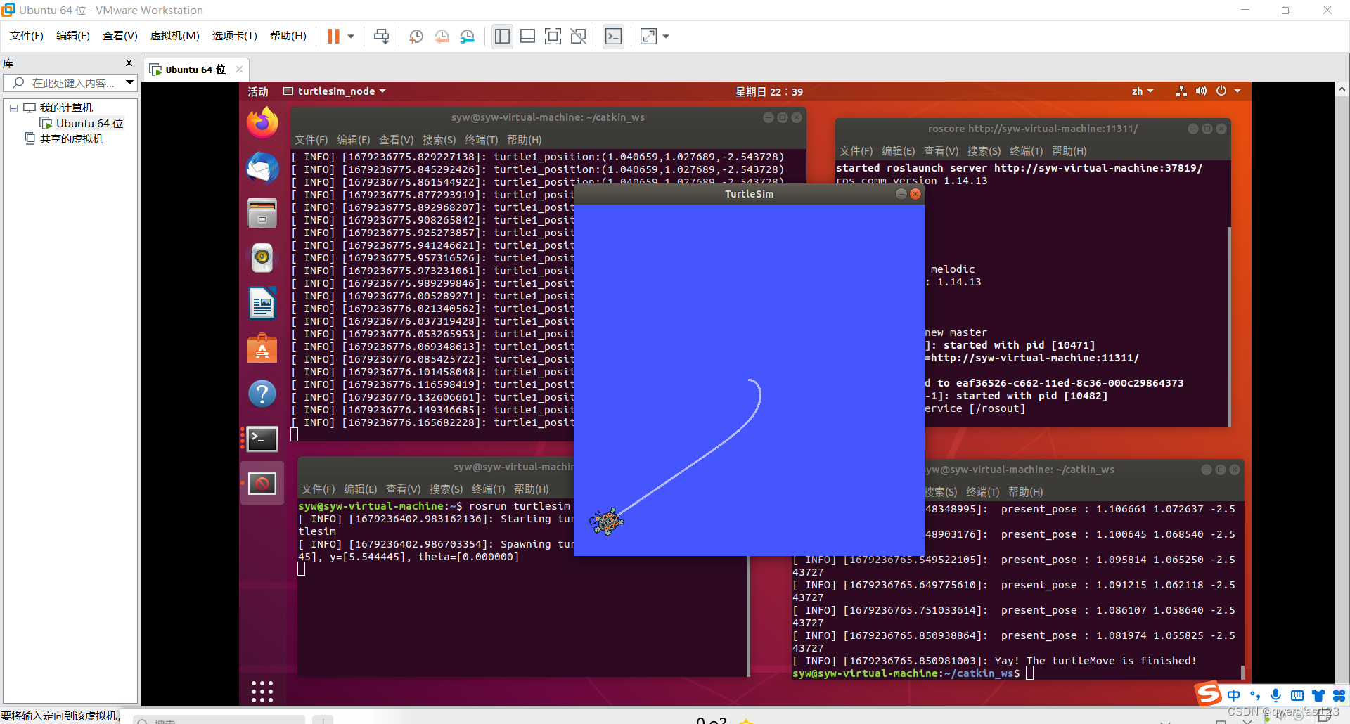The width and height of the screenshot is (1350, 724).
Task: Open the turtlesim_node application menu
Action: 335,91
